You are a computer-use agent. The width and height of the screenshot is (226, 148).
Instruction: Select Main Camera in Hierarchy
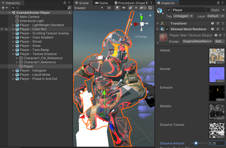pos(30,17)
